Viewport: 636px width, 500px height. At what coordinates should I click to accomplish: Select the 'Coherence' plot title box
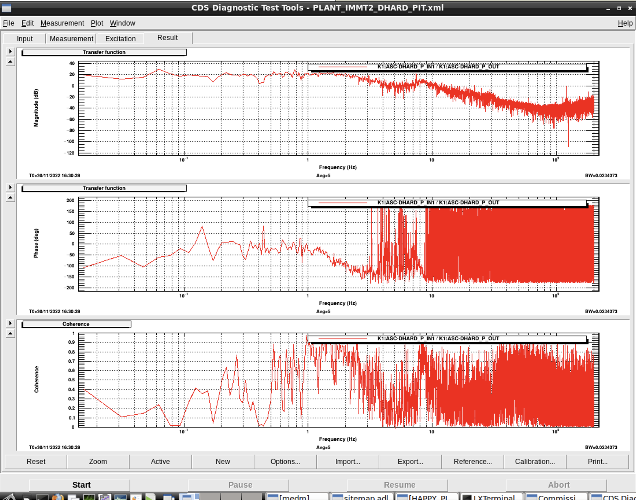coord(76,324)
